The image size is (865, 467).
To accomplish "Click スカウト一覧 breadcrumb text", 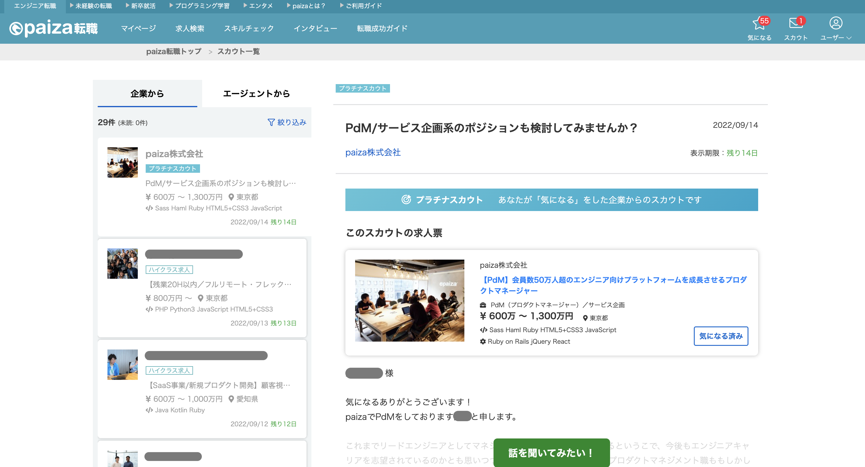I will 239,51.
